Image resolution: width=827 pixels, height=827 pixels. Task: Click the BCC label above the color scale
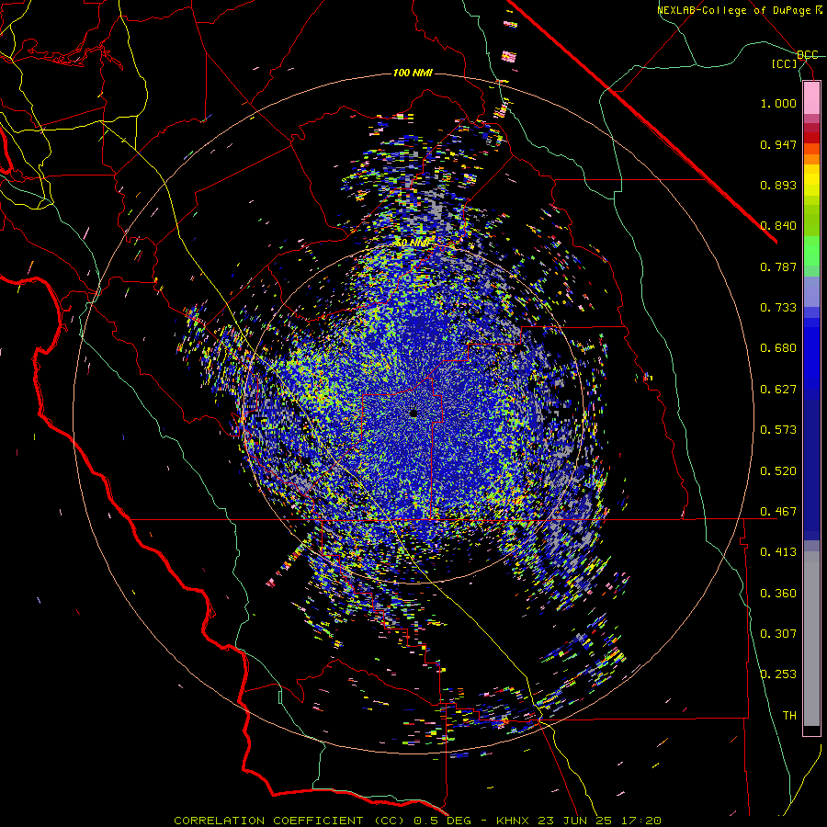pos(808,55)
